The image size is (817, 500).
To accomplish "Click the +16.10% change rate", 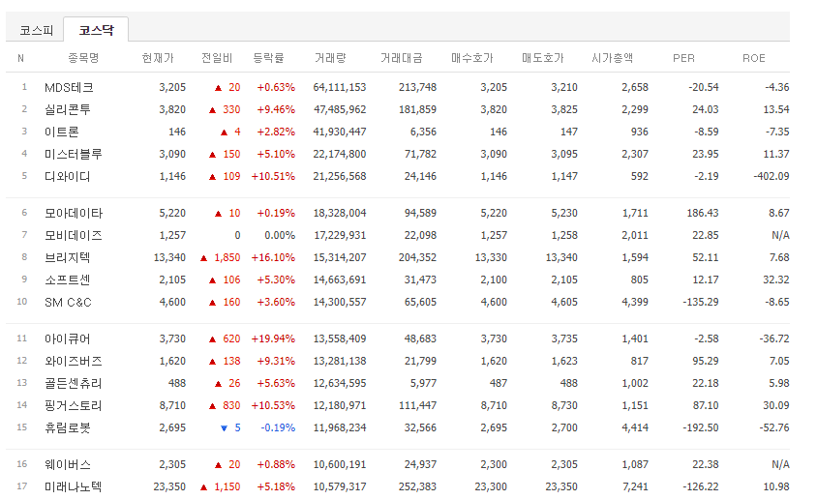I will (273, 258).
